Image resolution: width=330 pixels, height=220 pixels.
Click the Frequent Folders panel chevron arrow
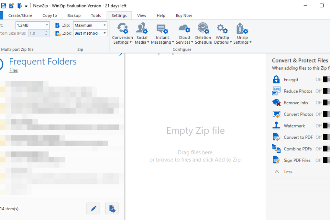click(x=121, y=54)
